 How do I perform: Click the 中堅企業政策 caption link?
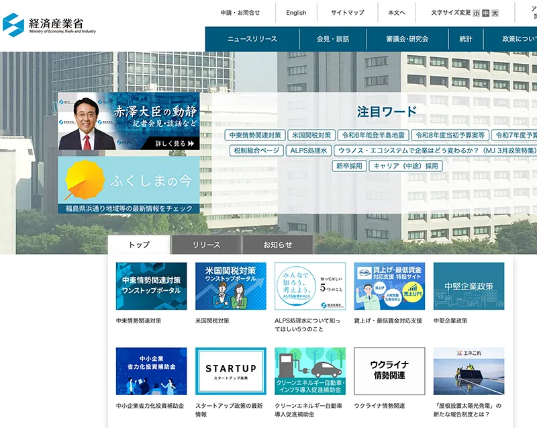click(x=450, y=320)
